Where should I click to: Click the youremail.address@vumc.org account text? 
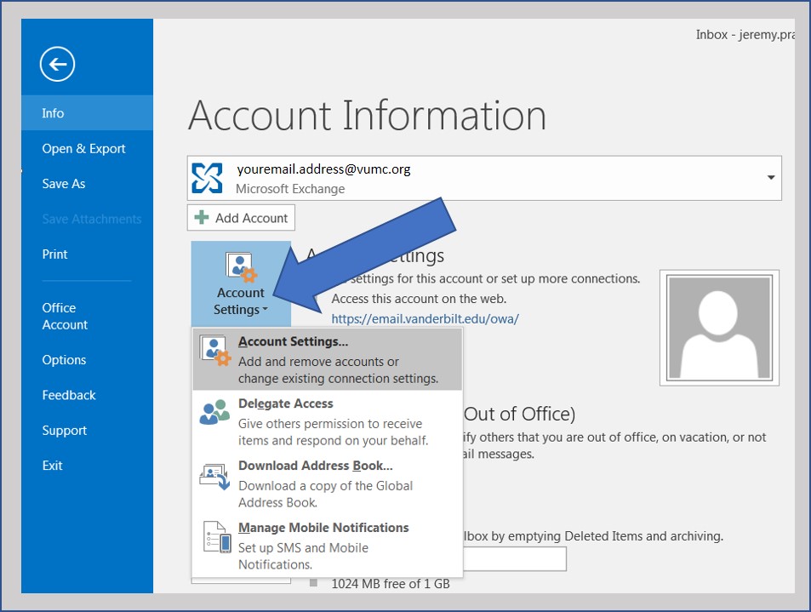tap(323, 169)
